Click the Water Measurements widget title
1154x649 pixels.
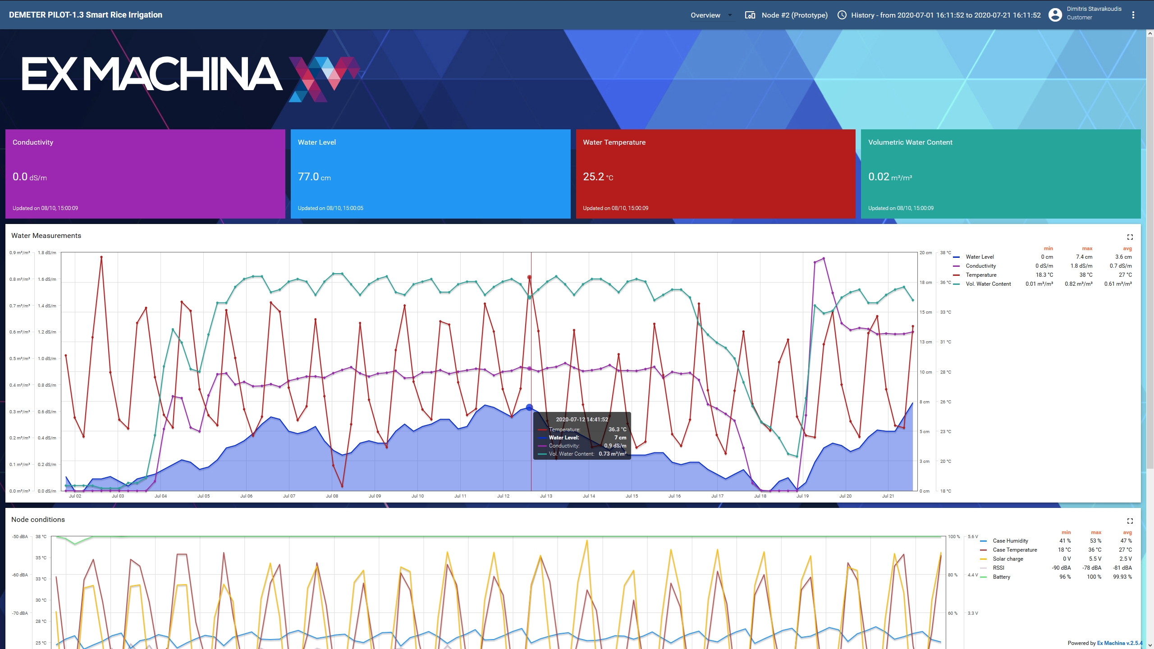(x=46, y=236)
